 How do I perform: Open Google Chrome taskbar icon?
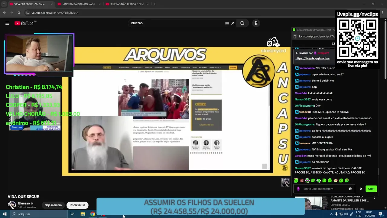93,214
